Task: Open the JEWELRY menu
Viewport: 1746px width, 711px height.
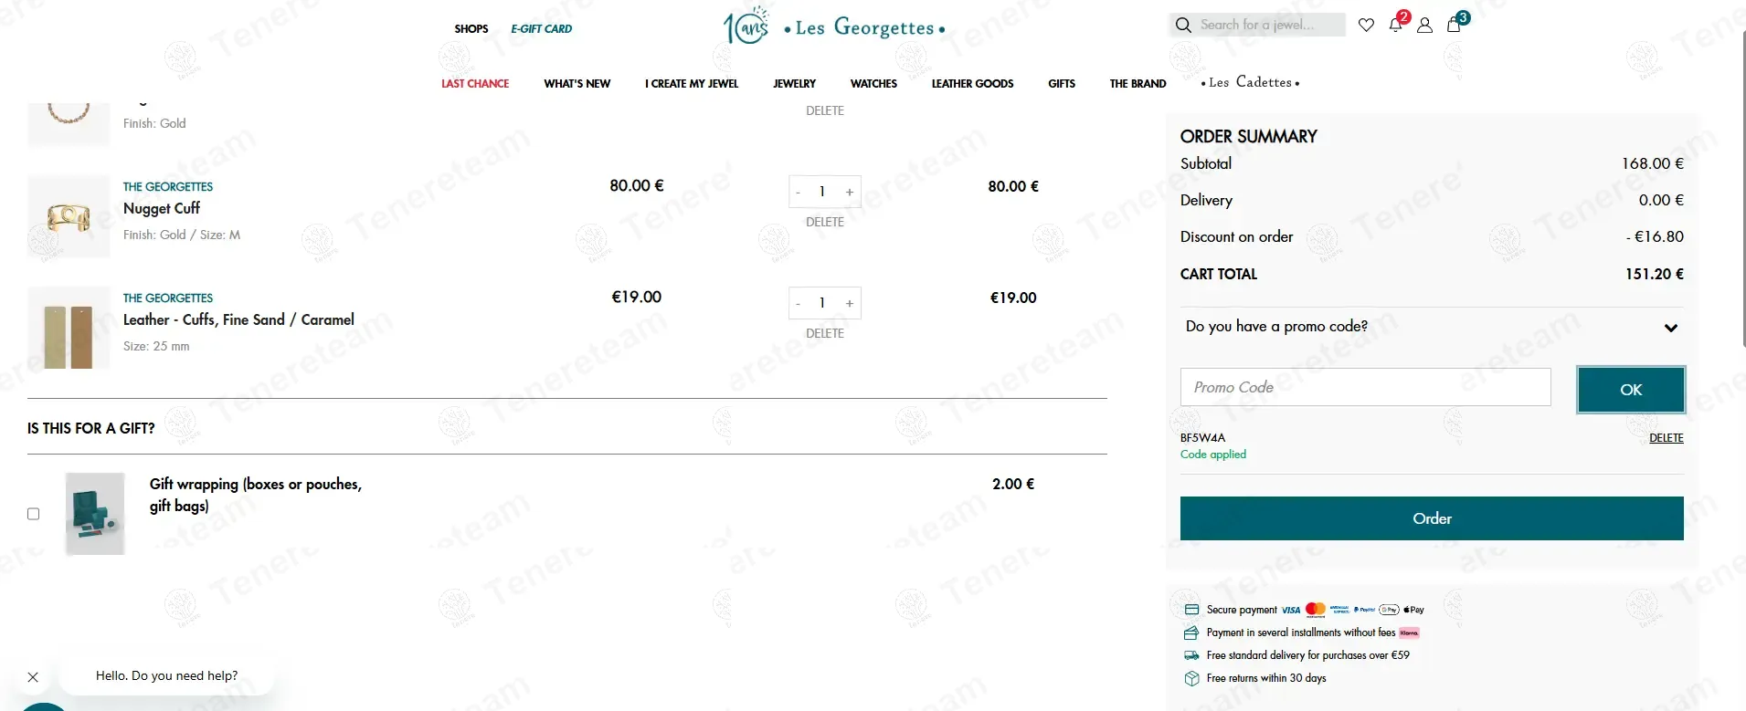Action: click(795, 84)
